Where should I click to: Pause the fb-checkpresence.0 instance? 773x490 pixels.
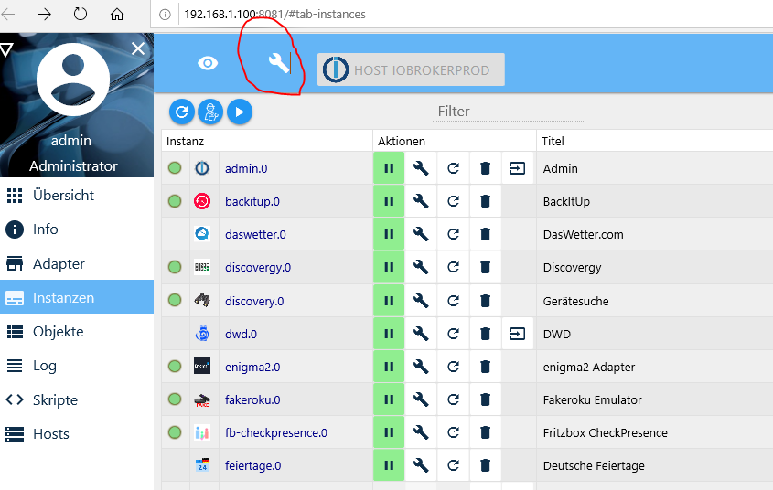[389, 432]
